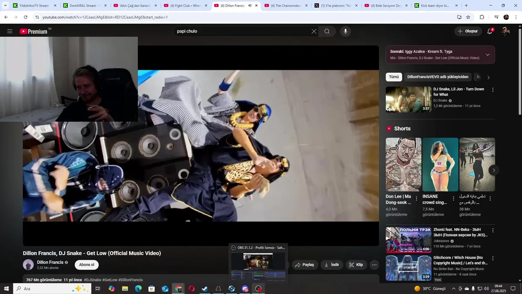Open more actions for Turn Down for What
This screenshot has height=294, width=522.
click(493, 90)
